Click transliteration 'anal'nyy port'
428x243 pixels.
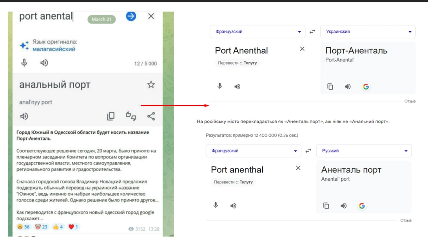36,102
